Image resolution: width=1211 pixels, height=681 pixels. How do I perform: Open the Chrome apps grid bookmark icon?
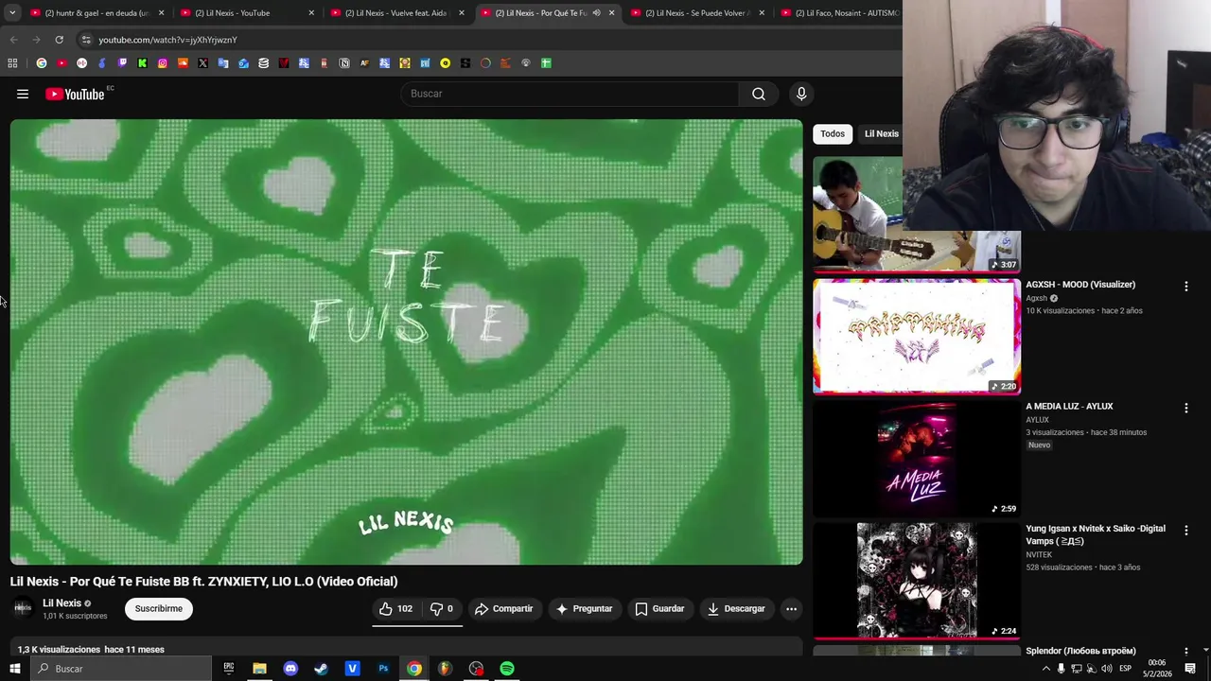12,63
